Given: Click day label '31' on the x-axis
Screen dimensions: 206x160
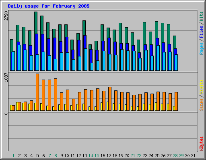Looking at the screenshot, I should [193, 156].
